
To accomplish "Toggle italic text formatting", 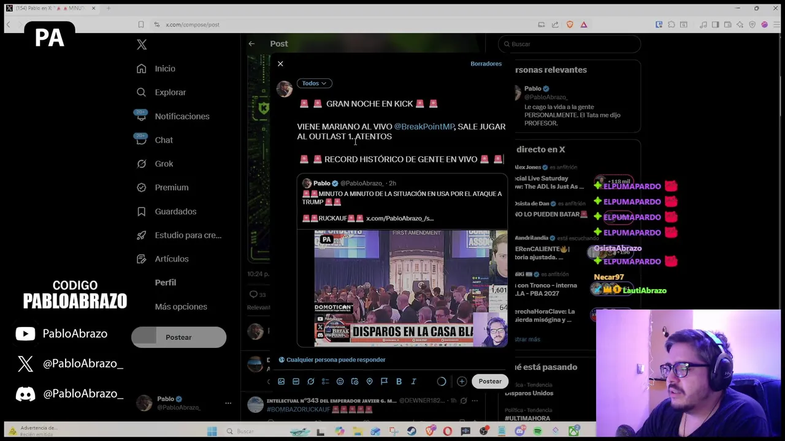I will coord(413,382).
